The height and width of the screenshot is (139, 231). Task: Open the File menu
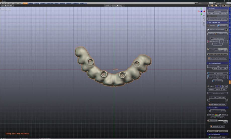pos(4,3)
